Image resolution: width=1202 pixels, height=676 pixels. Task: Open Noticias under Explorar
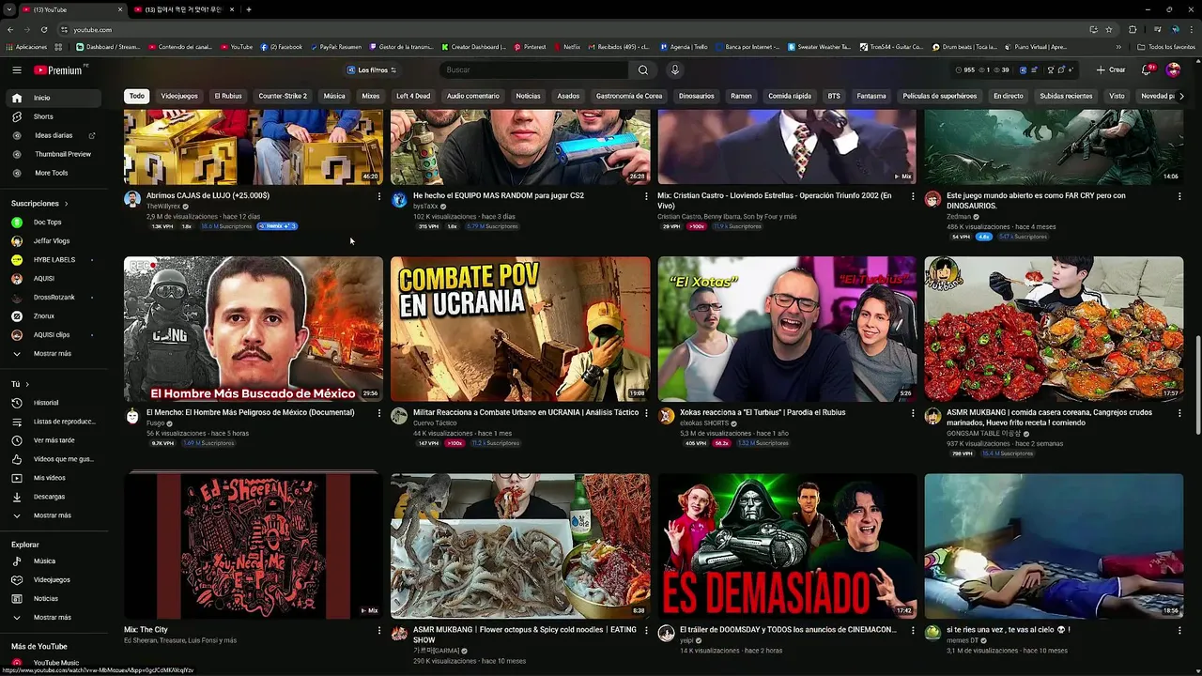(x=54, y=599)
